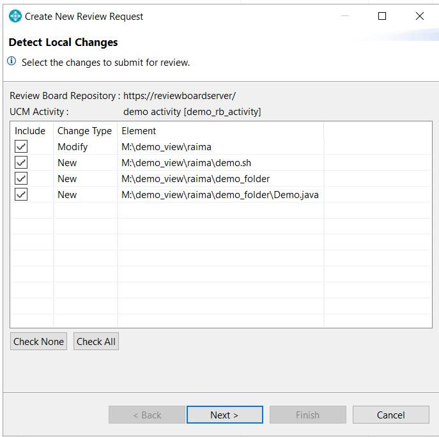Click the Create New Review Request title icon
The image size is (439, 437).
tap(15, 16)
